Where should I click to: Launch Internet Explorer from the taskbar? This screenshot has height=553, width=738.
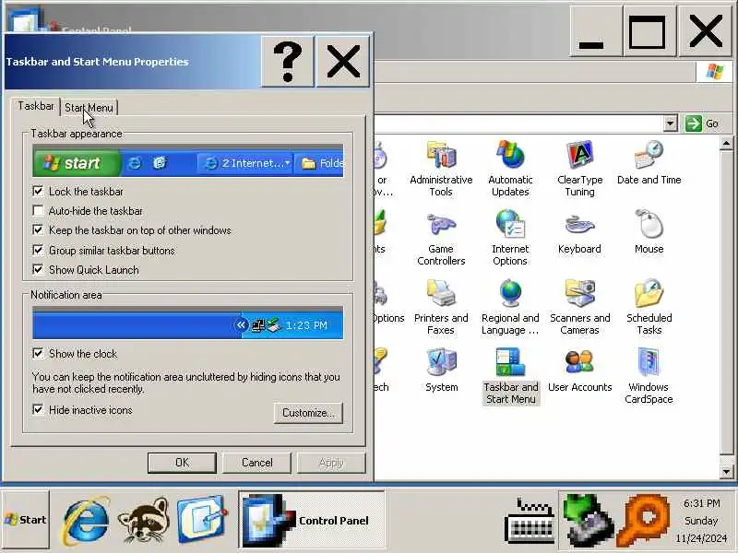point(86,521)
